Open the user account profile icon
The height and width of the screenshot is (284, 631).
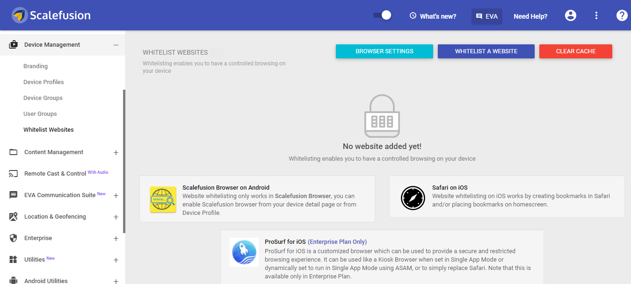click(571, 15)
